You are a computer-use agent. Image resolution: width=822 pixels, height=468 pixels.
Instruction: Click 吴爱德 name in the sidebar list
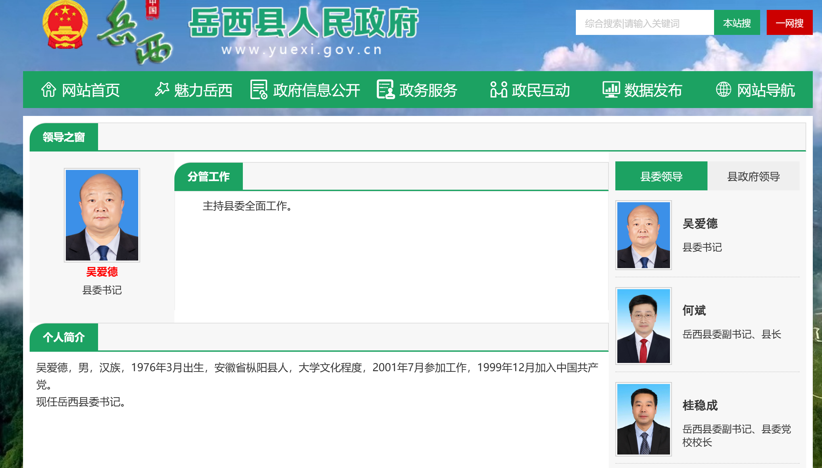[x=700, y=224]
